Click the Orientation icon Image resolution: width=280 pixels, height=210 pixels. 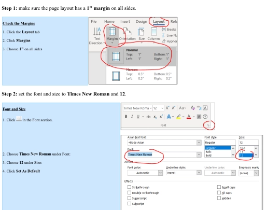click(x=128, y=32)
